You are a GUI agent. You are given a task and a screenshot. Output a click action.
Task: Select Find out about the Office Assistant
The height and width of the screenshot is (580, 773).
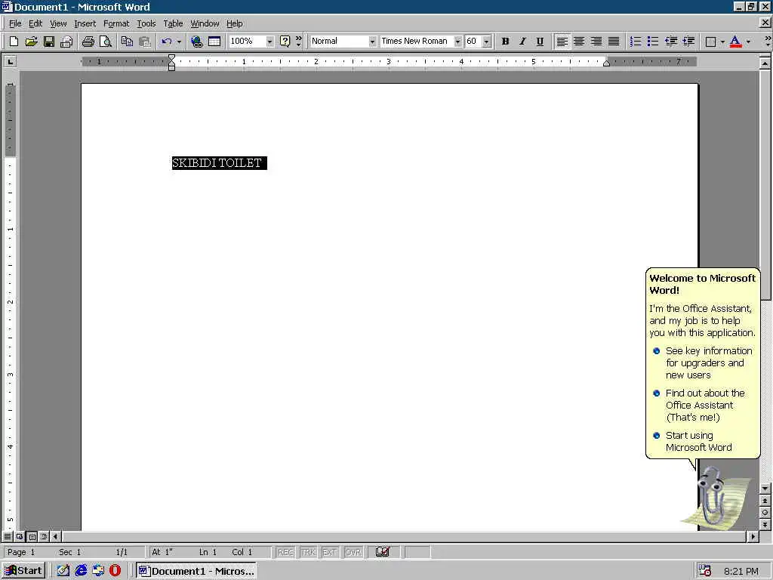(x=700, y=405)
